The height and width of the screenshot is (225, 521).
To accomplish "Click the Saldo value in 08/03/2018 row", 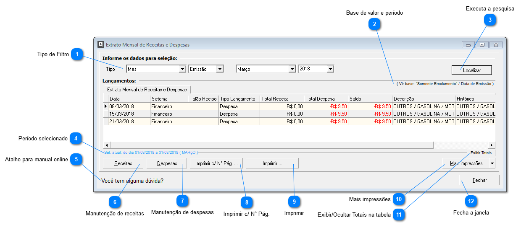I will pos(370,106).
